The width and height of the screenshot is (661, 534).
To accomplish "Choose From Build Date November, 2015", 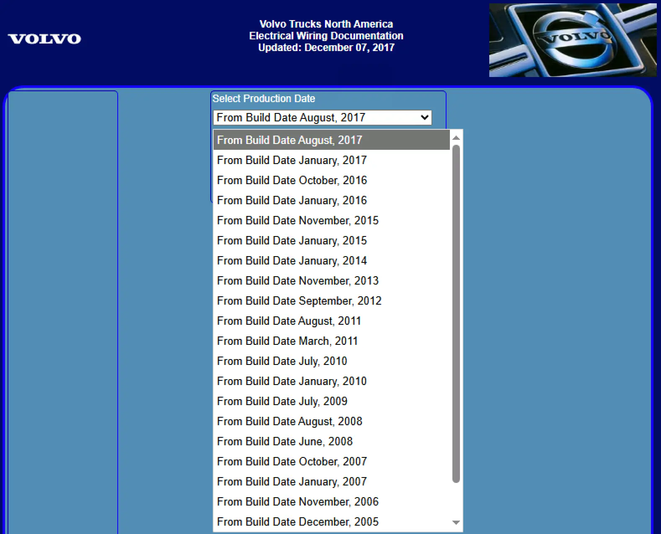I will pyautogui.click(x=331, y=220).
